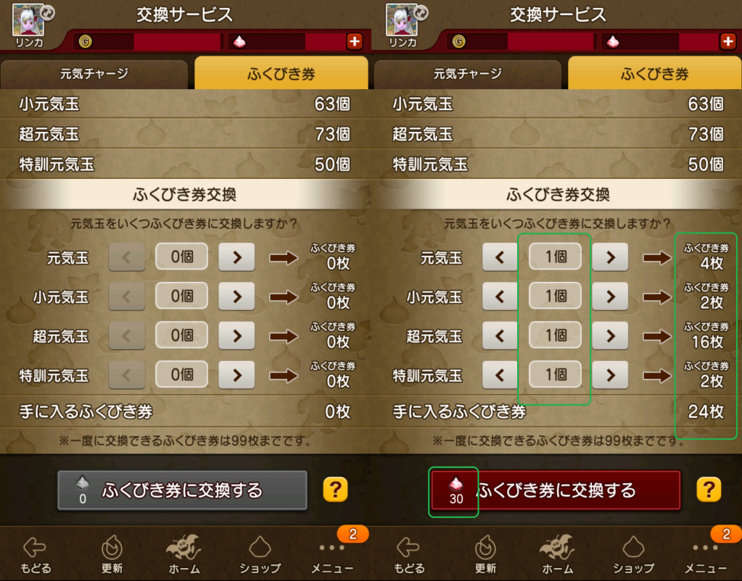Viewport: 742px width, 581px height.
Task: Tap リンカ avatar in left panel
Action: [28, 20]
